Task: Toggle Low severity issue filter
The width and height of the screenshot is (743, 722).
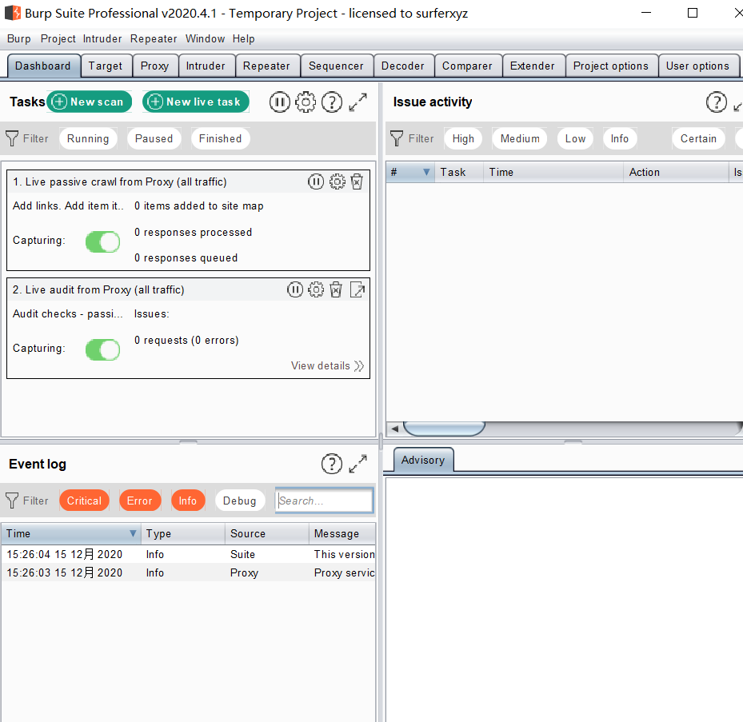Action: coord(575,138)
